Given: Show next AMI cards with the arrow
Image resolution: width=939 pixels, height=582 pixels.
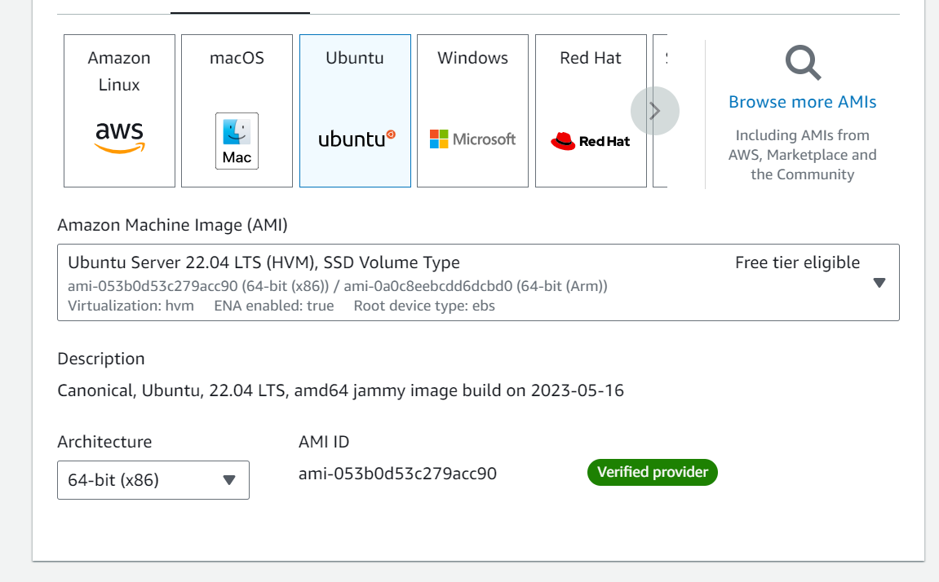Looking at the screenshot, I should [654, 111].
